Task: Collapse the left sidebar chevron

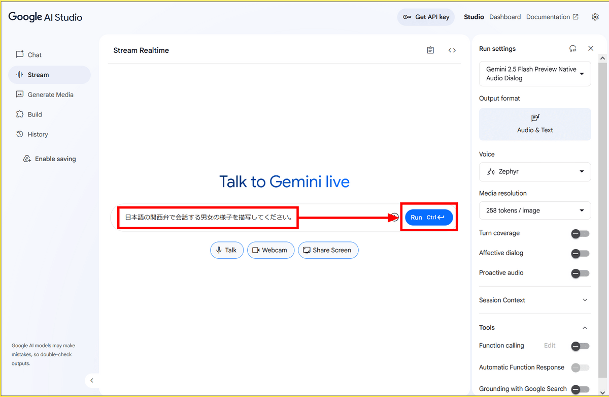Action: click(x=92, y=380)
